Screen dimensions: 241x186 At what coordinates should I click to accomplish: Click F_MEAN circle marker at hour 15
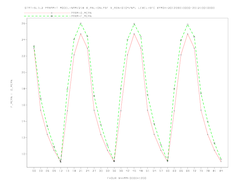pyautogui.click(x=67, y=89)
